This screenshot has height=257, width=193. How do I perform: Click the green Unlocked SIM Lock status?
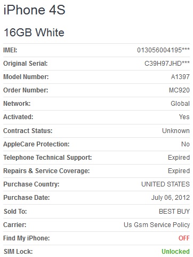click(x=175, y=252)
